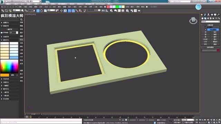
Task: Open the Hierarchy tab in command panel
Action: pyautogui.click(x=208, y=14)
